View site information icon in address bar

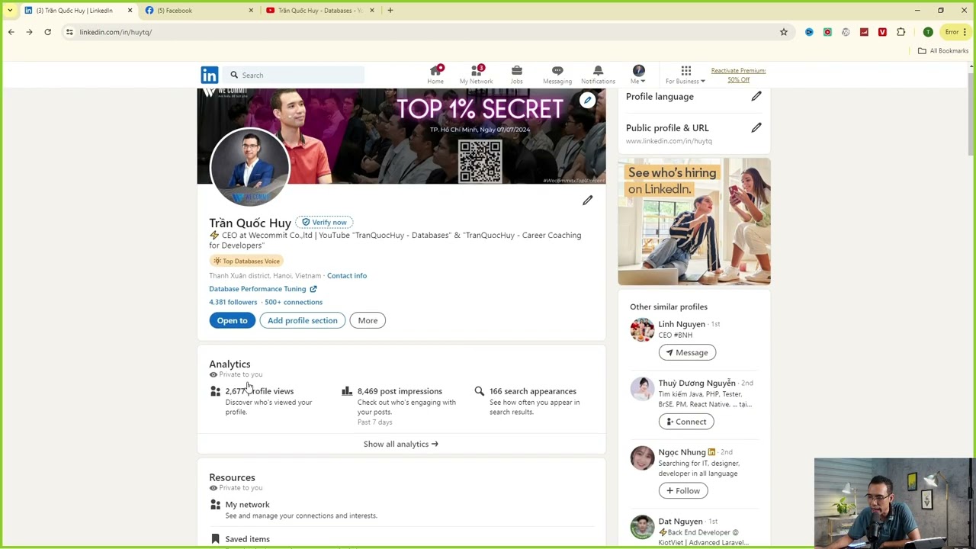pyautogui.click(x=69, y=32)
